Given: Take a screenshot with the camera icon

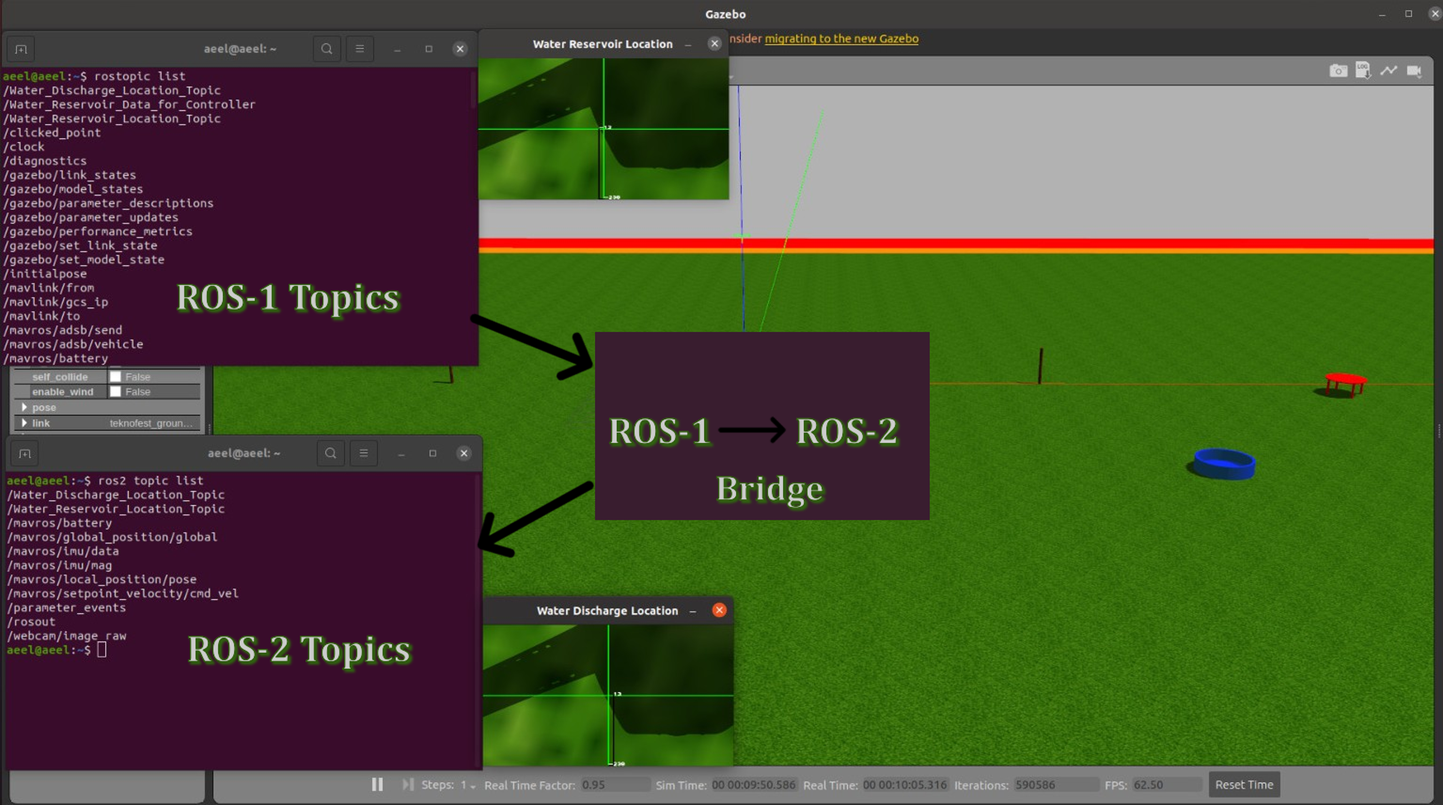Looking at the screenshot, I should tap(1338, 71).
